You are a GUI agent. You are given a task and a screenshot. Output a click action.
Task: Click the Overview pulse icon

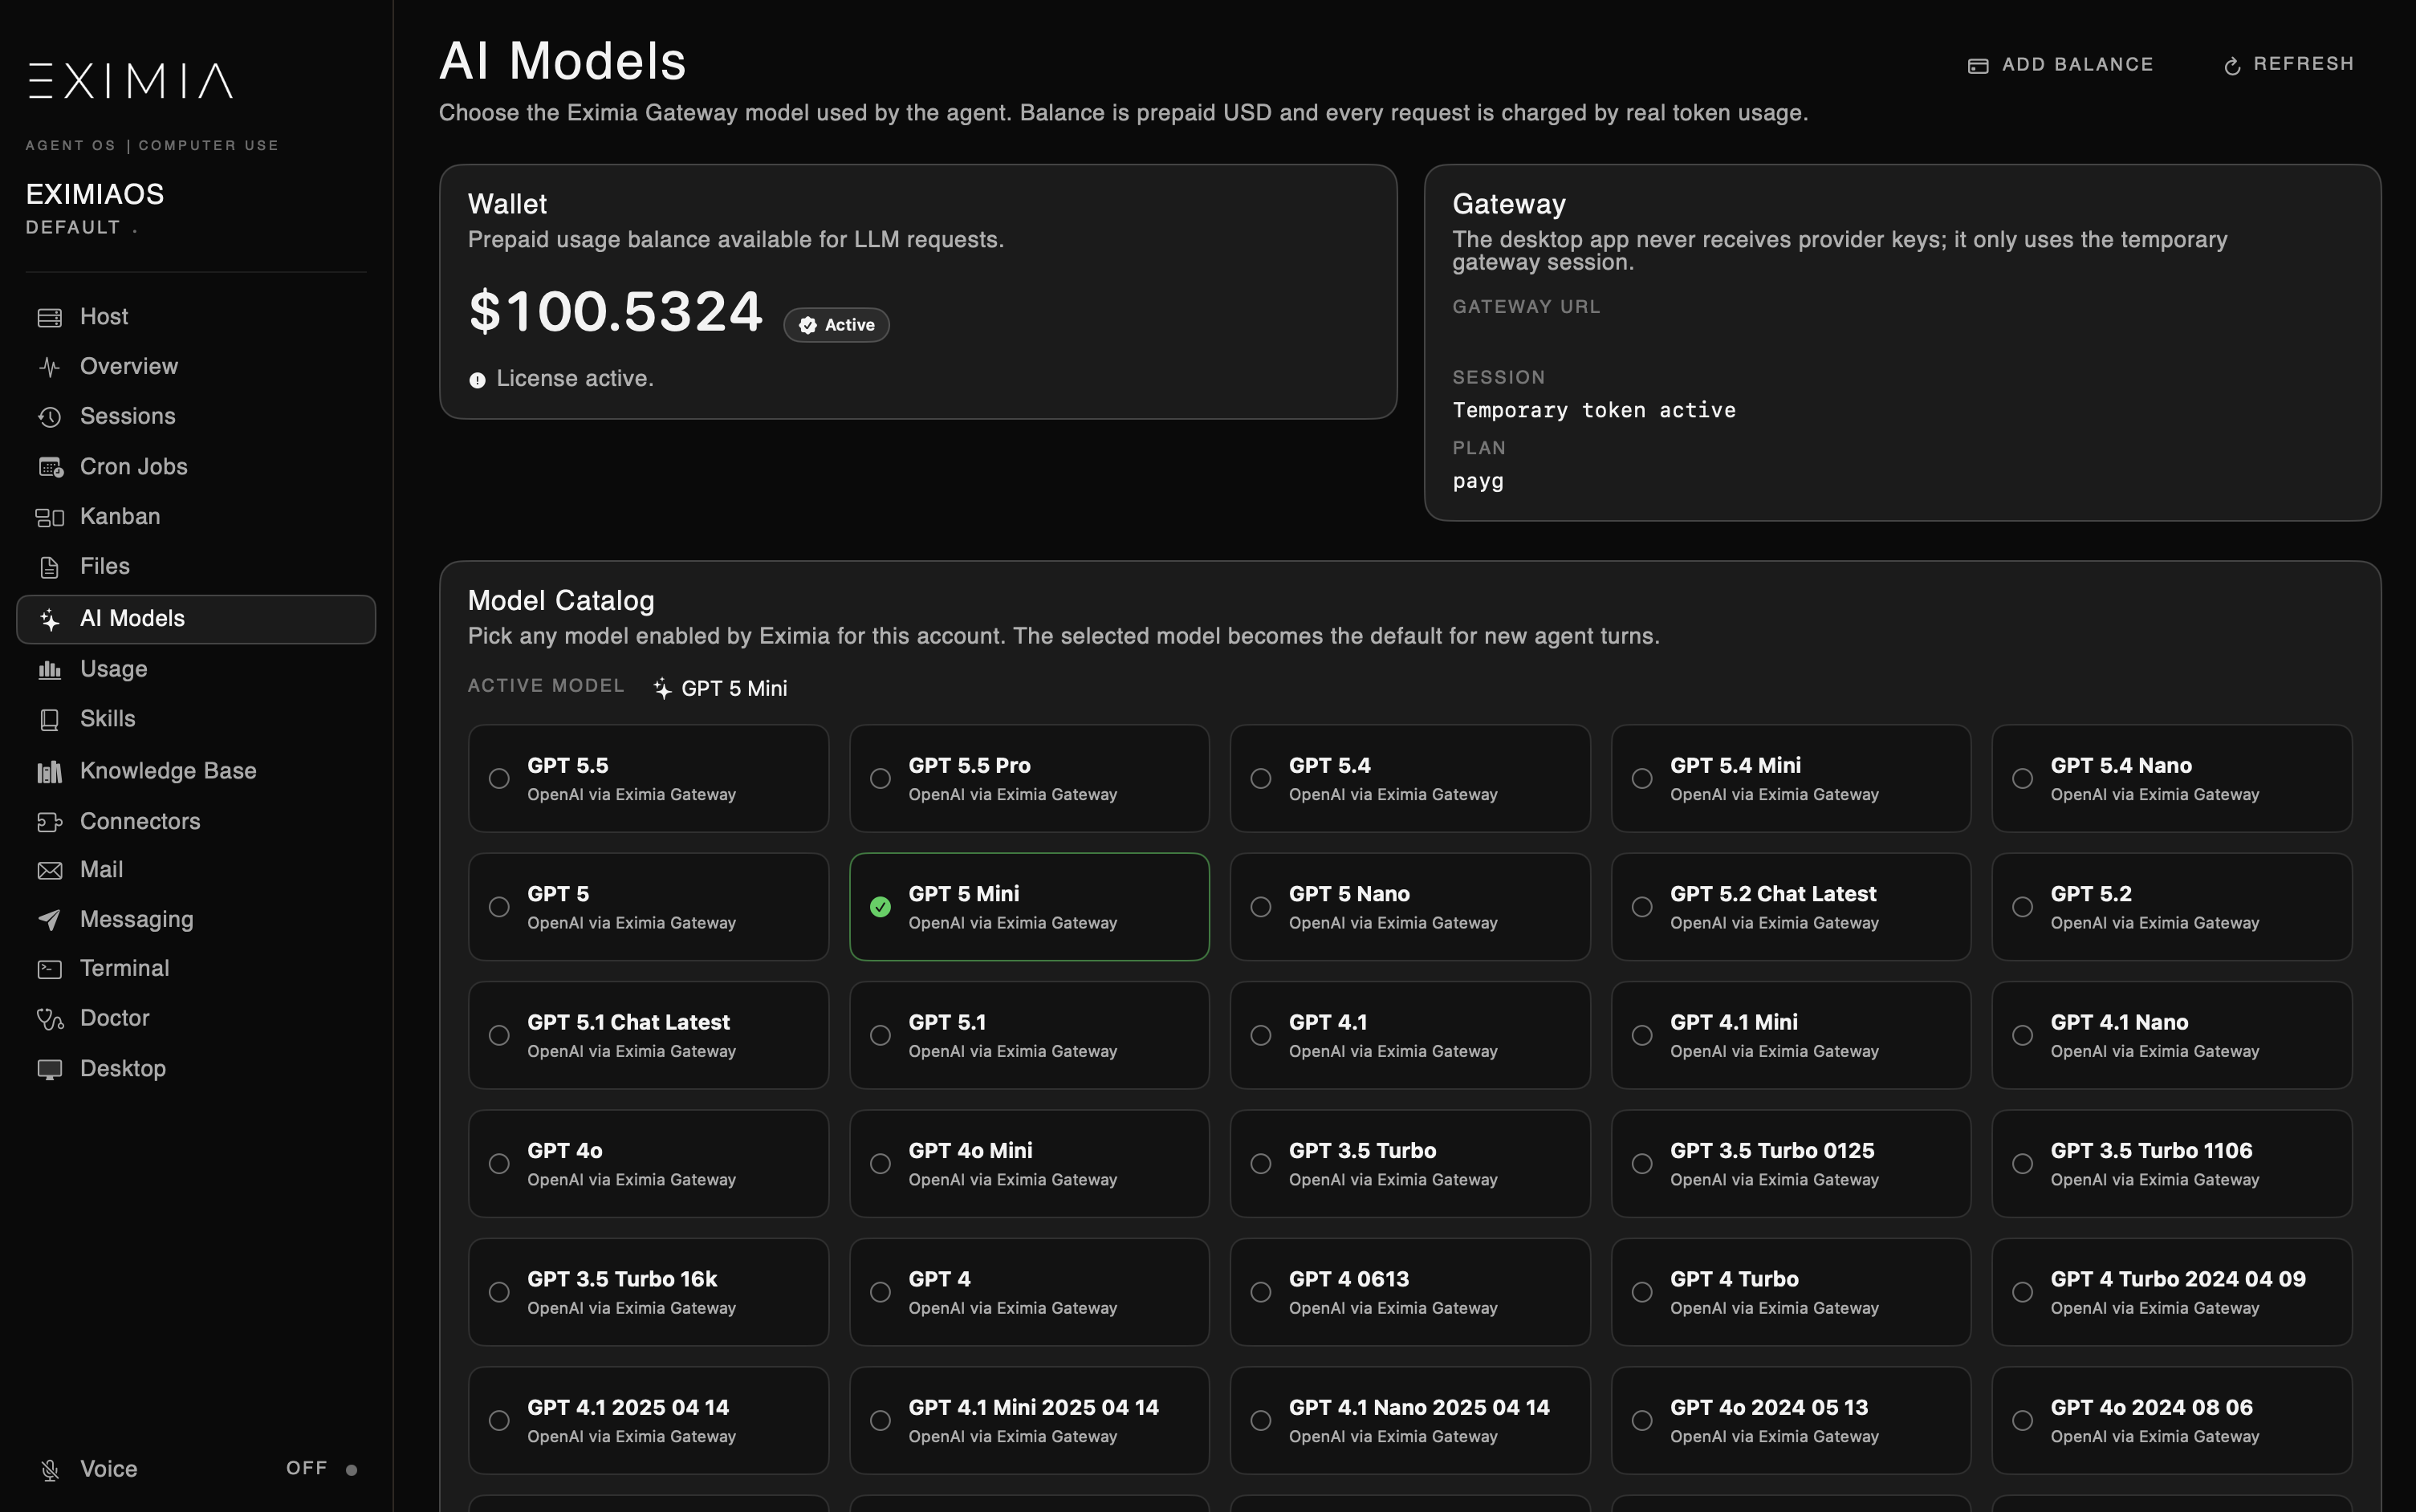49,367
